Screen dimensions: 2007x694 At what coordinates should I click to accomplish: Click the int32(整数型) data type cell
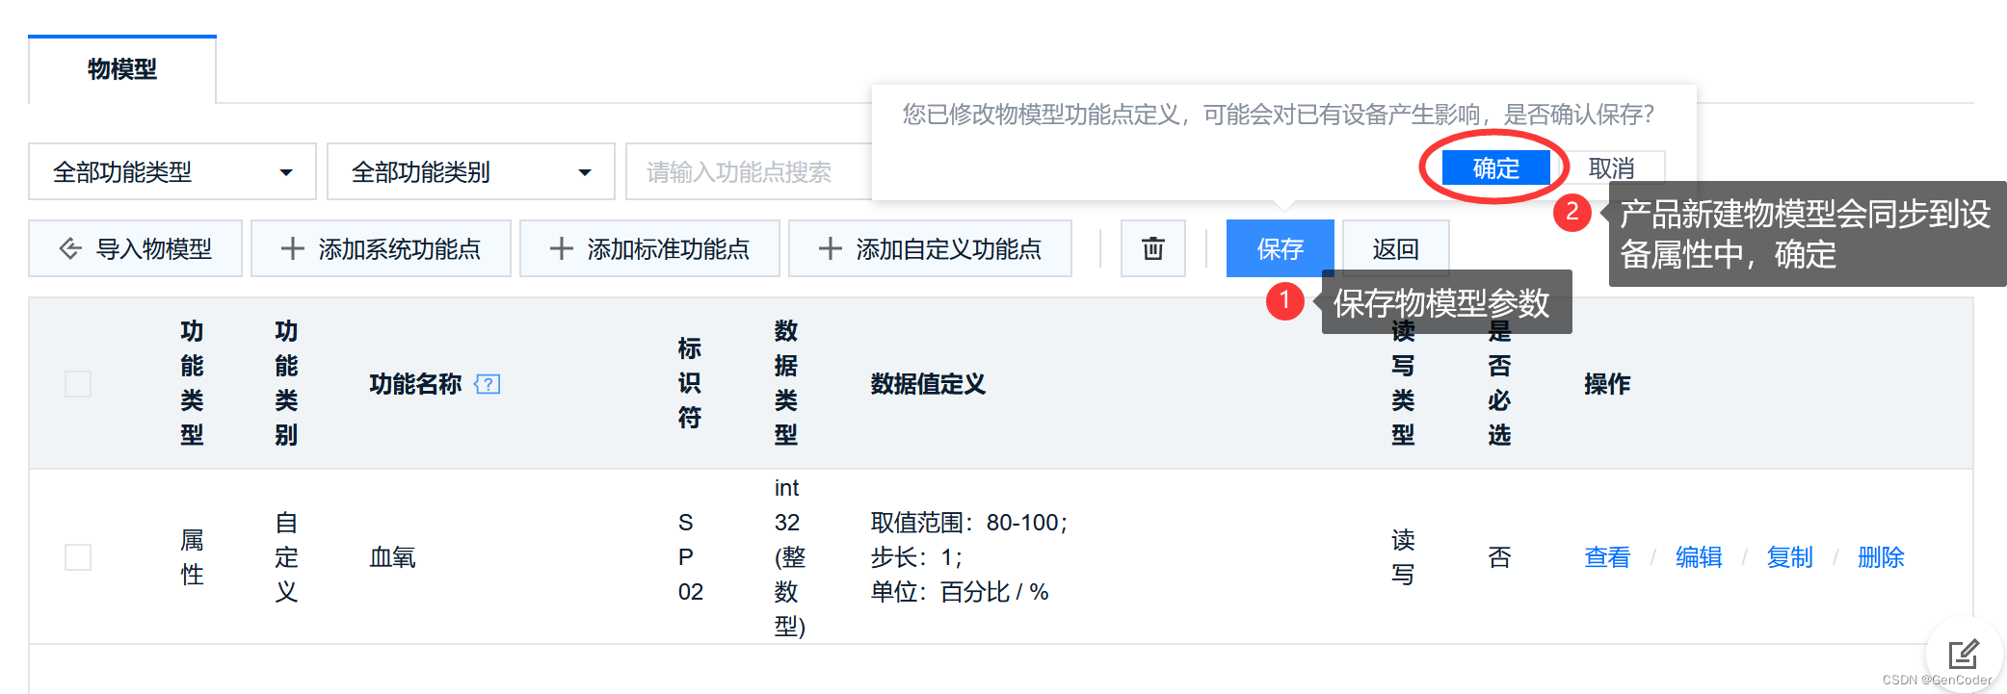pyautogui.click(x=789, y=557)
